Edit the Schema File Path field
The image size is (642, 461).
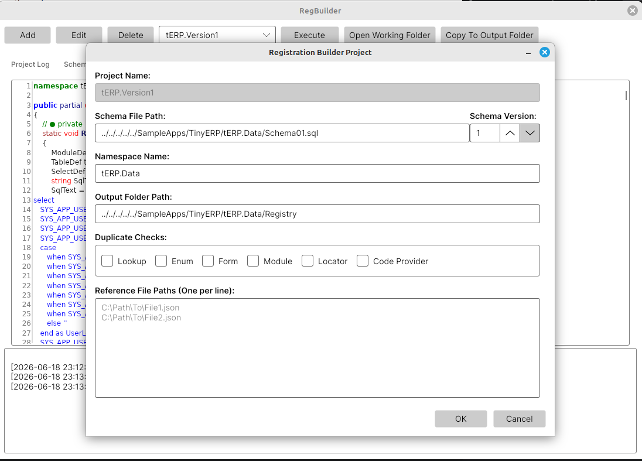282,133
